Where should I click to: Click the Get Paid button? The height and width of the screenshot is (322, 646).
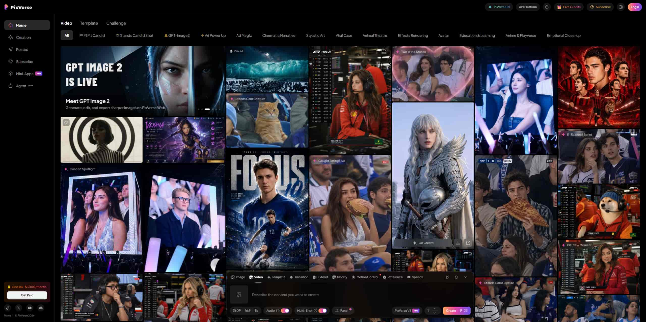pos(27,295)
